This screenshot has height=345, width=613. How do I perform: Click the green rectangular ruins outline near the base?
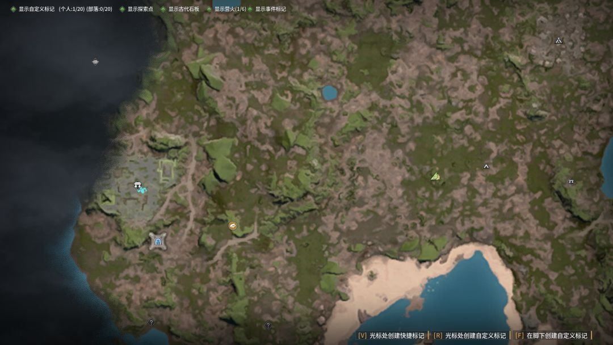pyautogui.click(x=167, y=170)
